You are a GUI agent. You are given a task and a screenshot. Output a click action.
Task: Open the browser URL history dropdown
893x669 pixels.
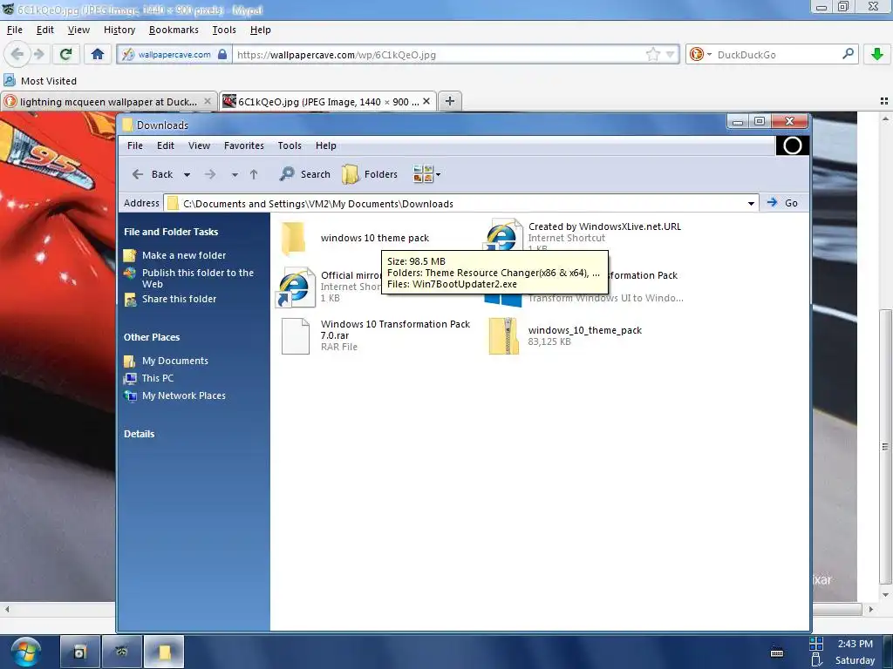[x=671, y=55]
